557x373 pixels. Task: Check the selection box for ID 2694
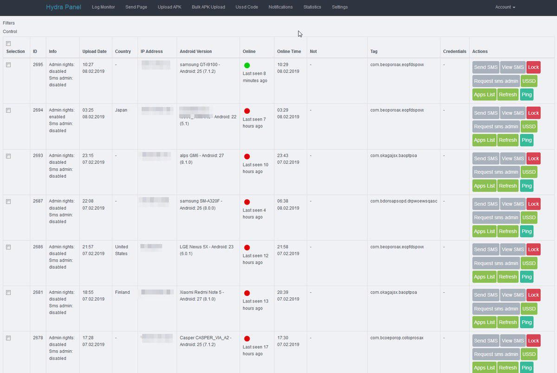click(x=8, y=110)
